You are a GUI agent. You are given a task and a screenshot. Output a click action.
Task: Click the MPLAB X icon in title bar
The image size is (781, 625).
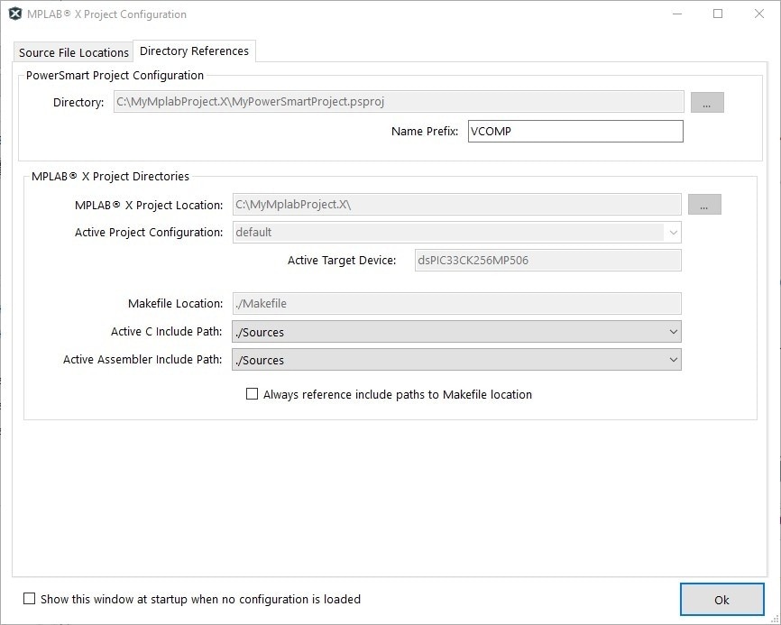click(15, 14)
